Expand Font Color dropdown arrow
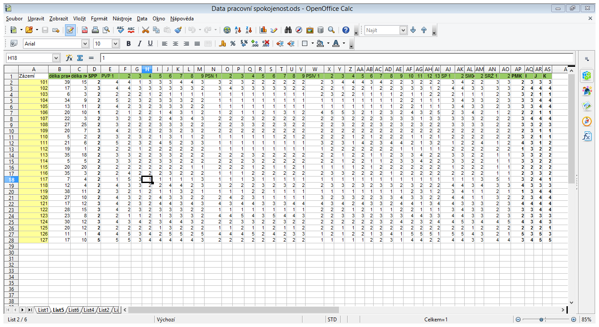This screenshot has width=599, height=327. tap(344, 43)
